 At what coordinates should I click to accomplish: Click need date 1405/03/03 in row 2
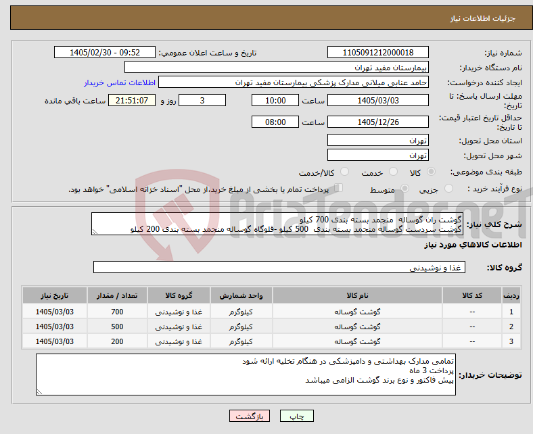[x=55, y=327]
